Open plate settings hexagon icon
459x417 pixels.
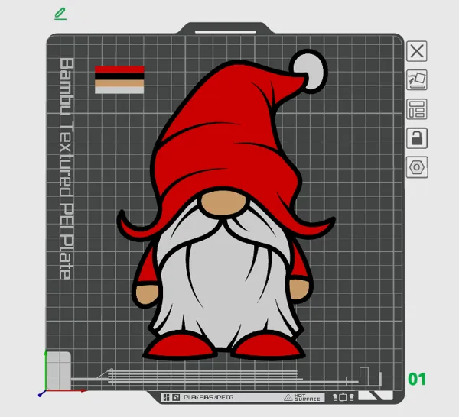417,167
